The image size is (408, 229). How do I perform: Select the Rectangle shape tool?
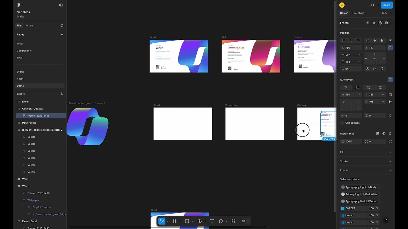click(x=187, y=221)
